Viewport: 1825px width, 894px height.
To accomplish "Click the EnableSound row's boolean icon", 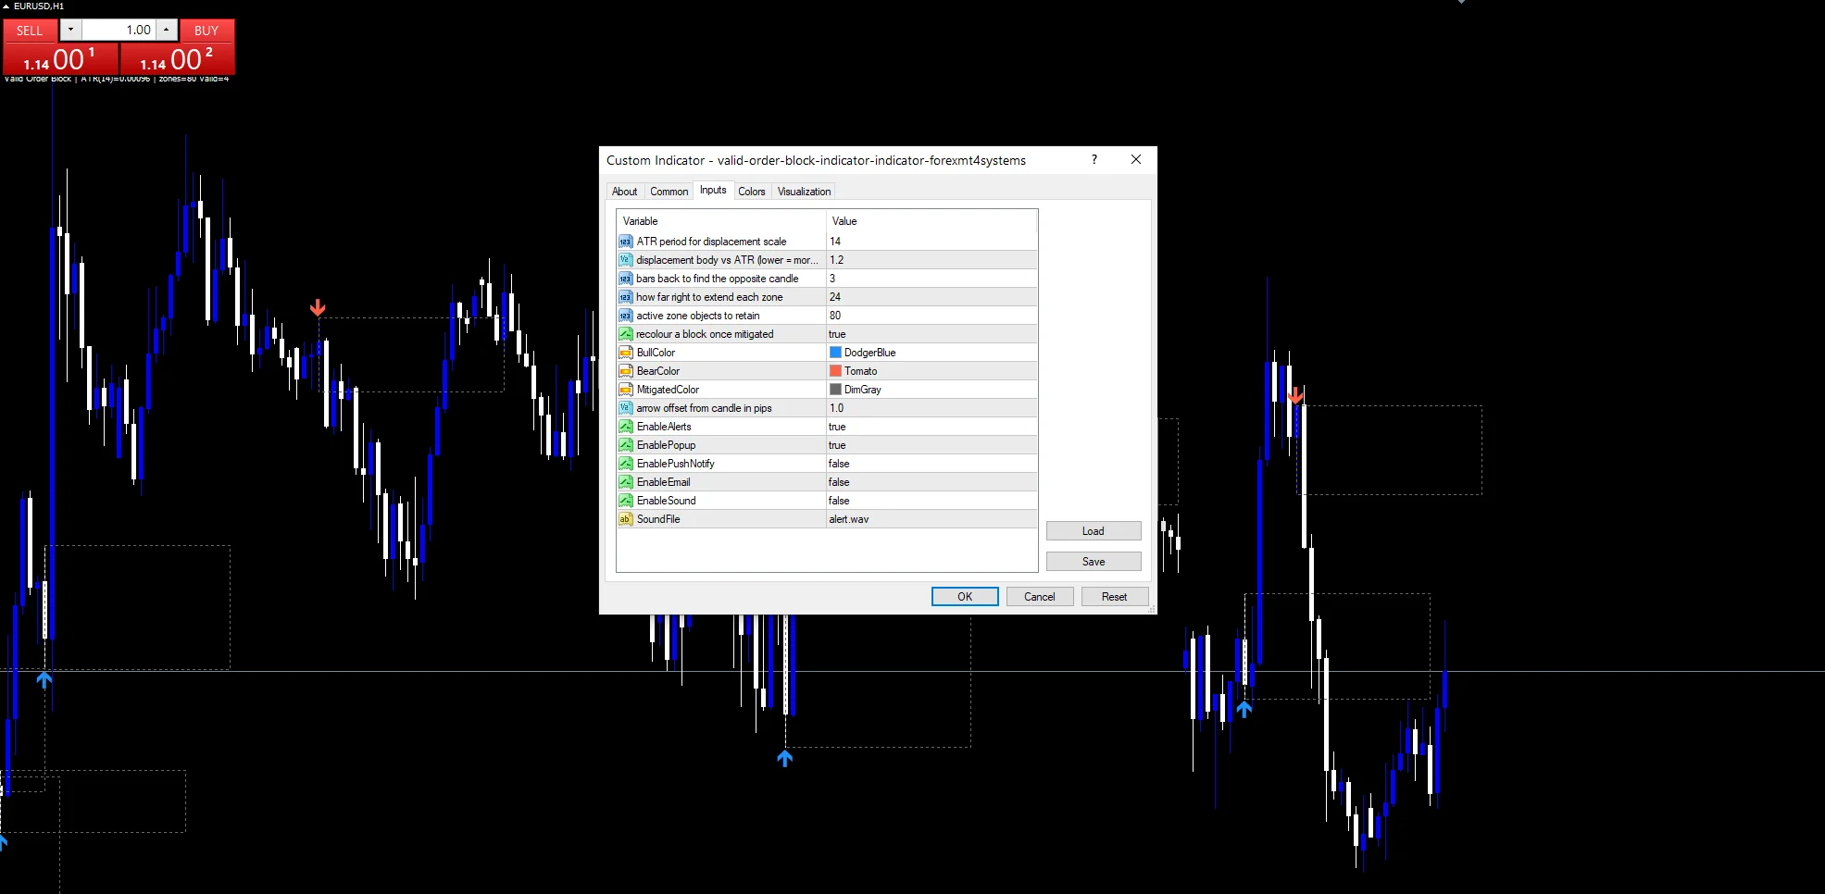I will coord(626,501).
